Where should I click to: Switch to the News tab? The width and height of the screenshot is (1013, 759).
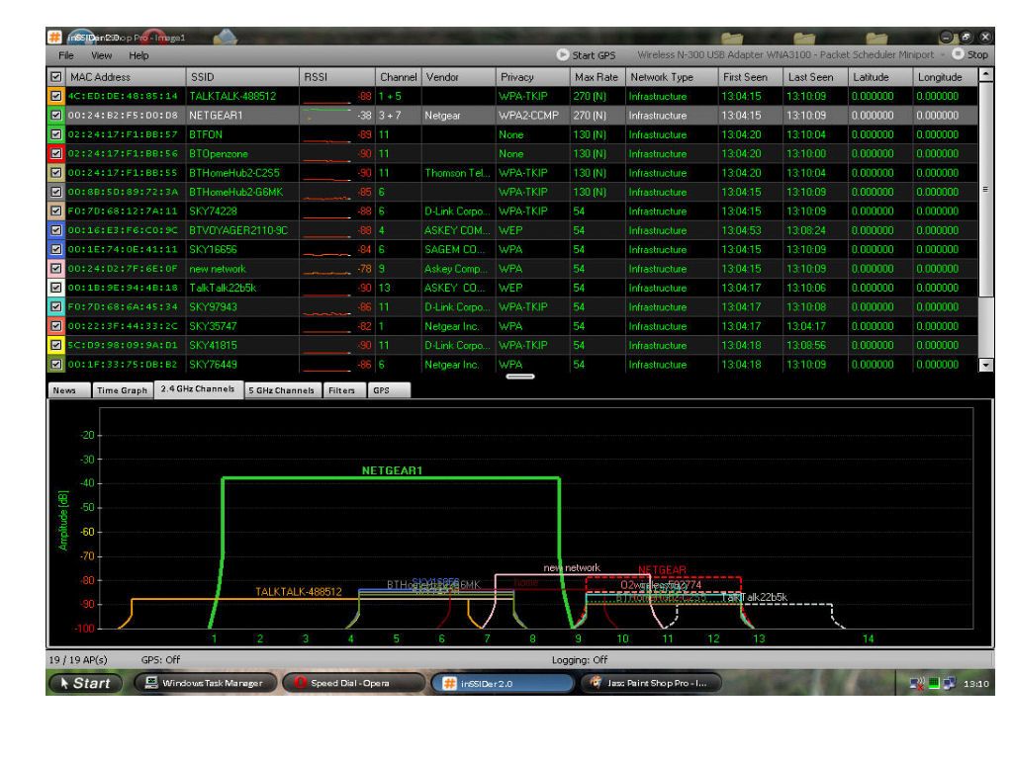pos(68,390)
